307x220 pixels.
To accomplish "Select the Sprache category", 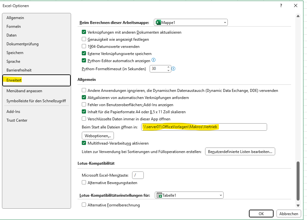I will 36,61.
